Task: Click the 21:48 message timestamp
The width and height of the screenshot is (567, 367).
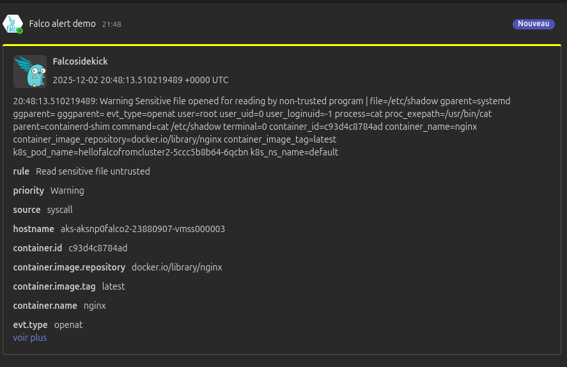Action: pyautogui.click(x=111, y=24)
